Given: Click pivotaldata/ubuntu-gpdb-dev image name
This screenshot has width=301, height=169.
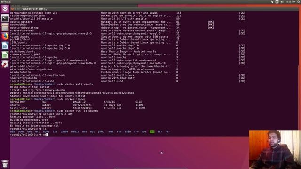Looking at the screenshot, I should 31,69.
